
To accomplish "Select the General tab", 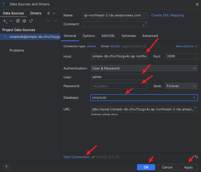I will pyautogui.click(x=70, y=36).
